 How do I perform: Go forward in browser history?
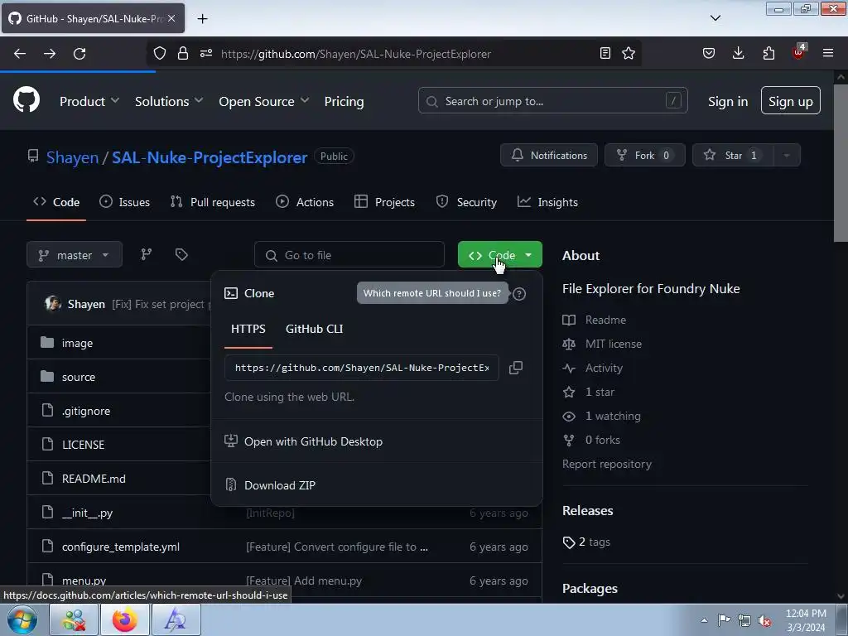tap(50, 54)
